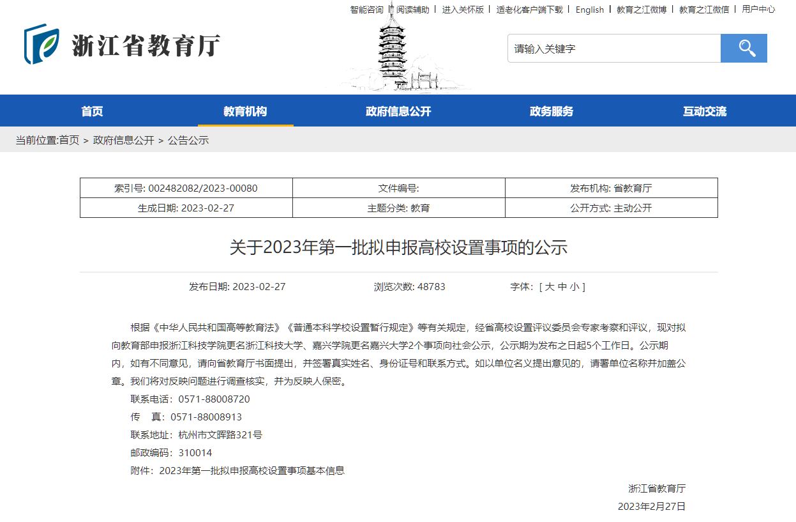Select the 教育机构 menu item
Image resolution: width=796 pixels, height=522 pixels.
pyautogui.click(x=245, y=111)
